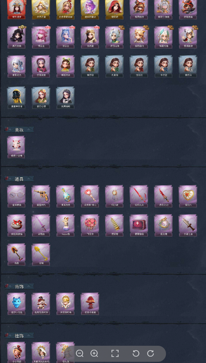Open the 挂饰 pendant section header
Image resolution: width=206 pixels, height=363 pixels.
(19, 336)
